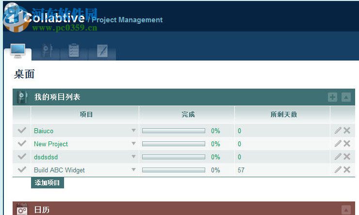This screenshot has height=215, width=359.
Task: Sort by the 所剩天数 column header
Action: click(284, 114)
